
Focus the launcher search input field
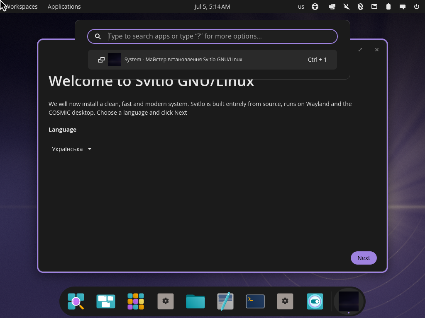coord(212,36)
